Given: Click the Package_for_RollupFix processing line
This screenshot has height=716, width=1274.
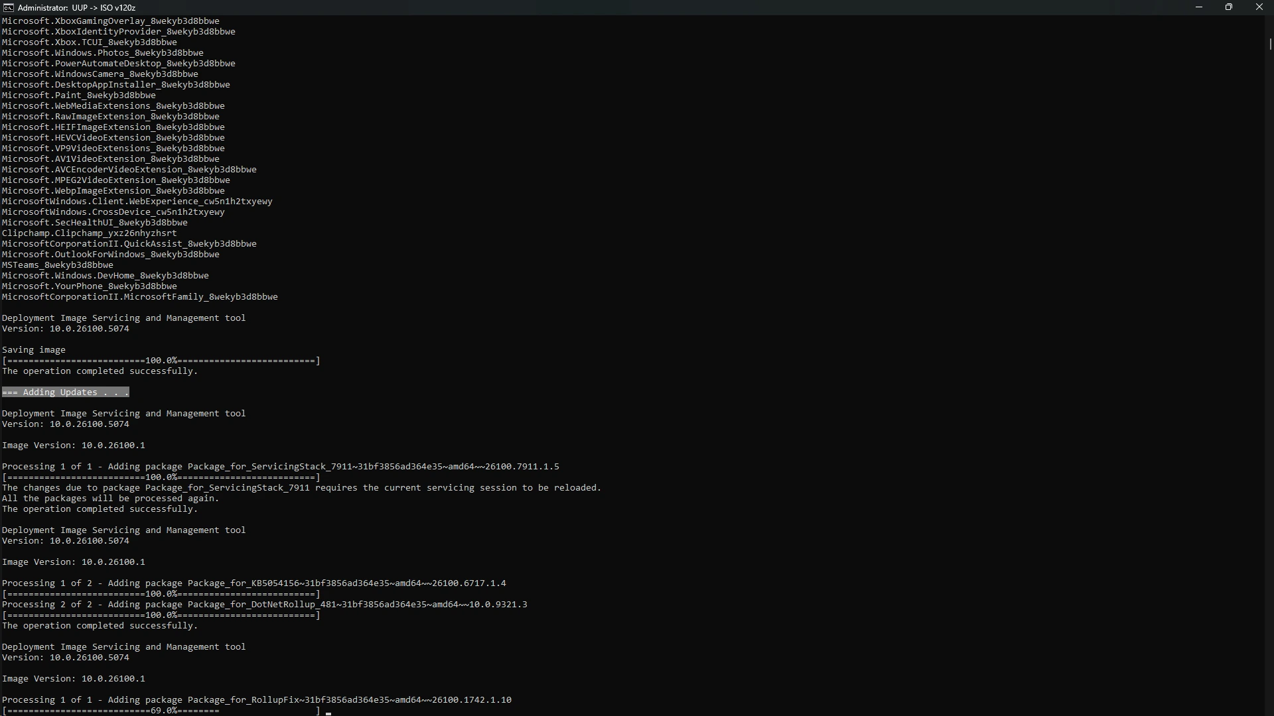Looking at the screenshot, I should pyautogui.click(x=257, y=700).
